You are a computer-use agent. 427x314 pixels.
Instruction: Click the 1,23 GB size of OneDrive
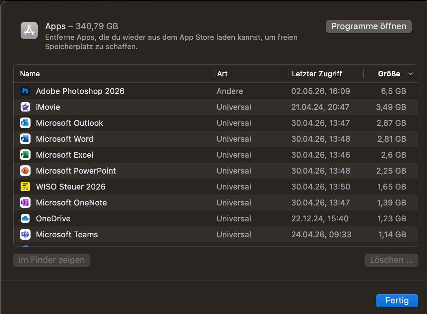tap(392, 218)
